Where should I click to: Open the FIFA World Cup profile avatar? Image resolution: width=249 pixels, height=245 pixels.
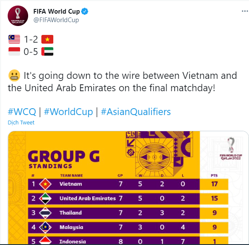click(x=18, y=16)
